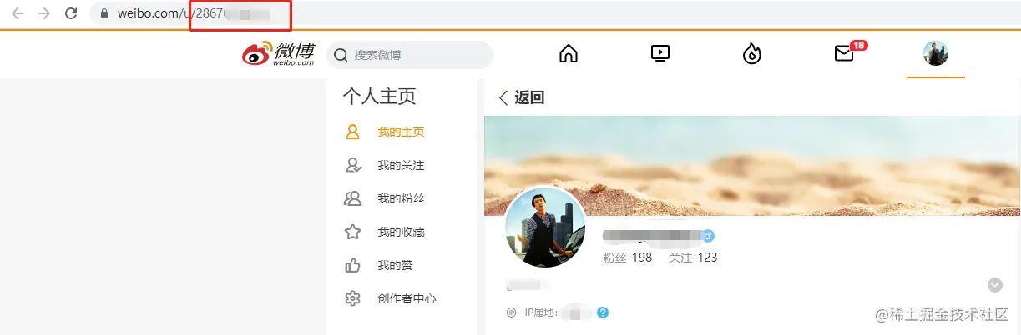Click the star icon beside 我的收藏

[x=352, y=232]
